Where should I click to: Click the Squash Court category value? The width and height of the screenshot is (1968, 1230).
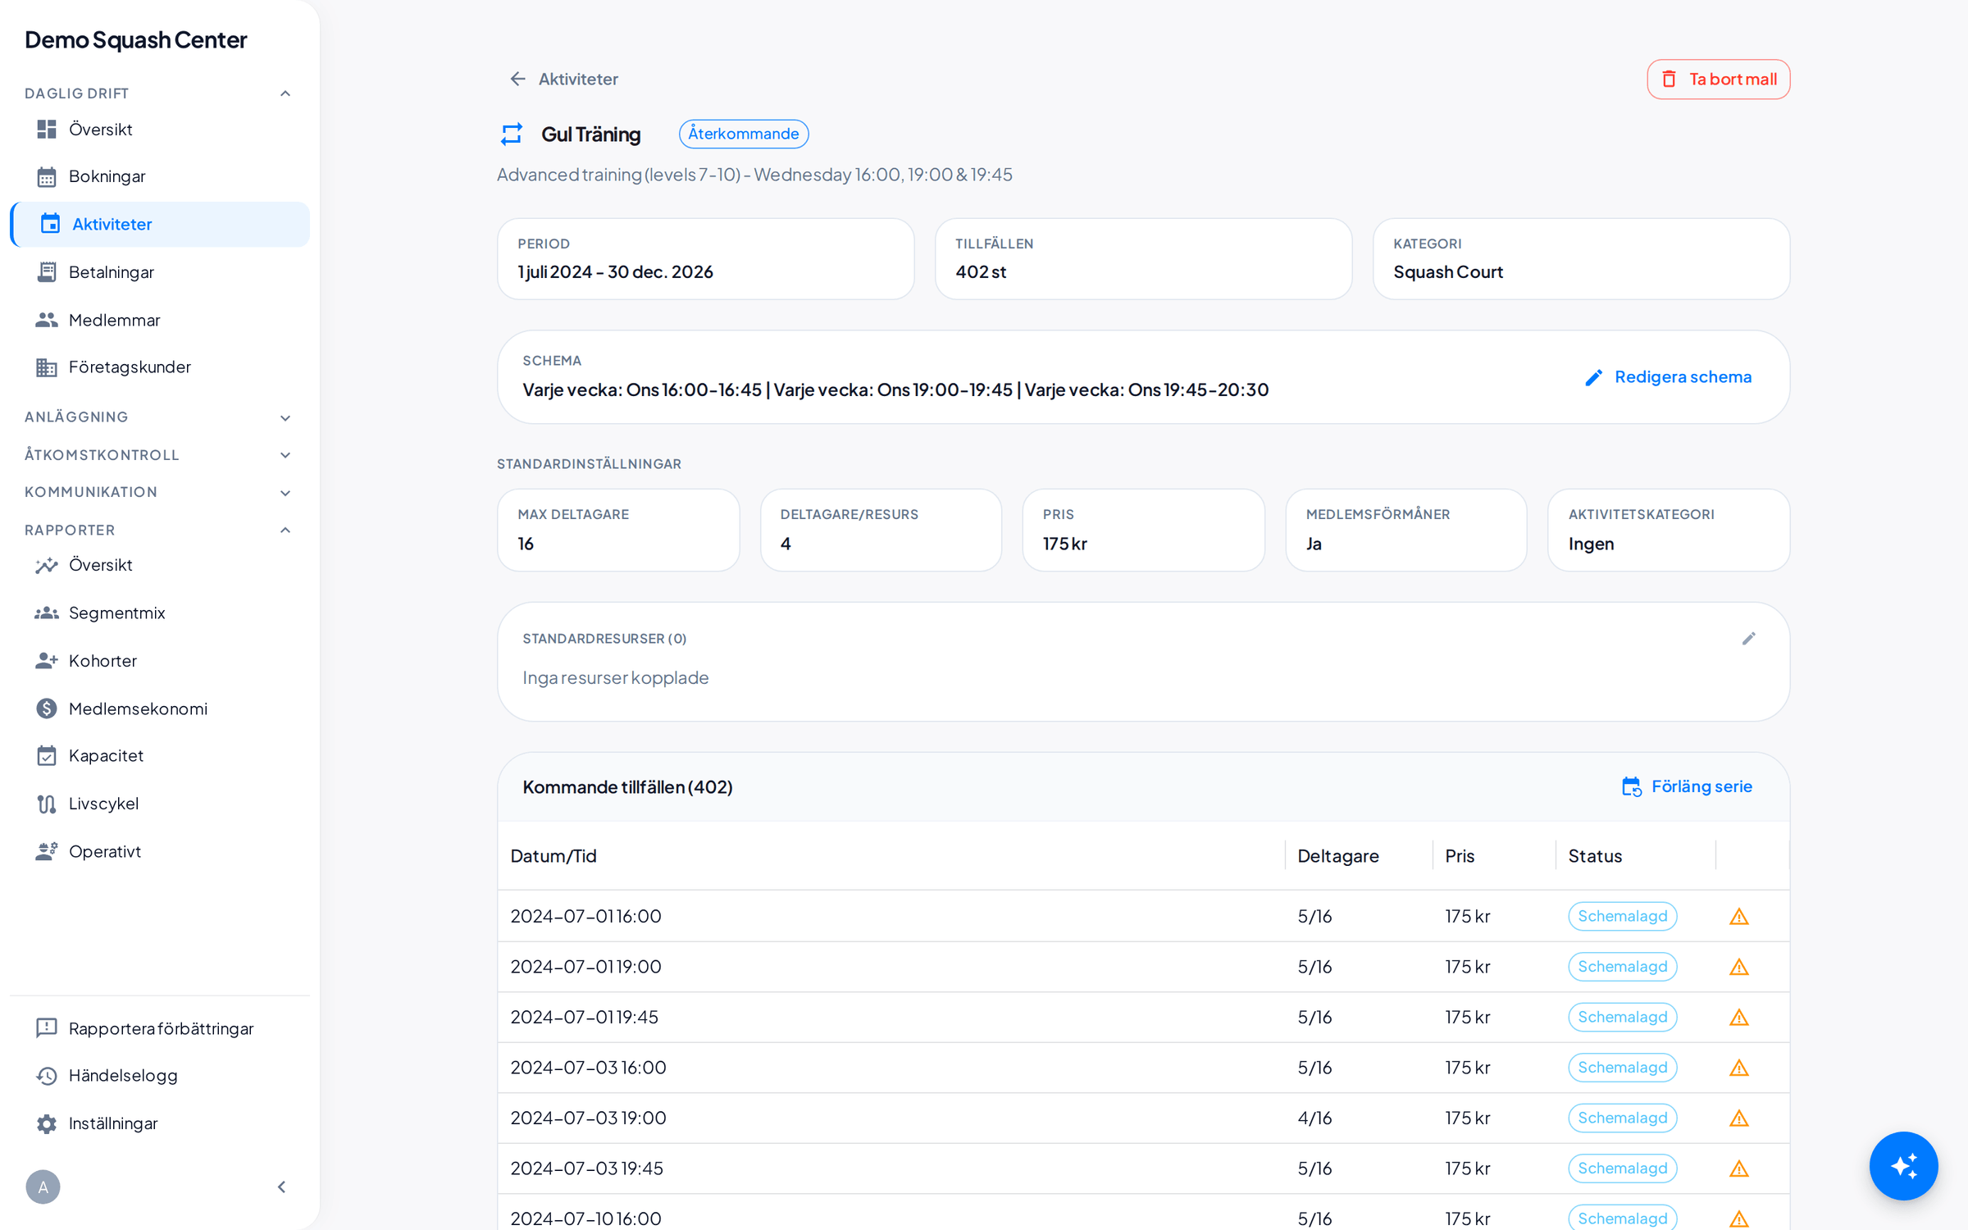click(1448, 272)
